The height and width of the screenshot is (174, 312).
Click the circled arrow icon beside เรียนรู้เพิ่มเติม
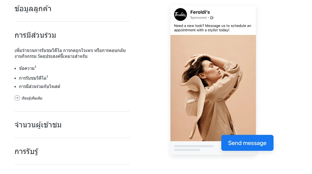pyautogui.click(x=17, y=98)
